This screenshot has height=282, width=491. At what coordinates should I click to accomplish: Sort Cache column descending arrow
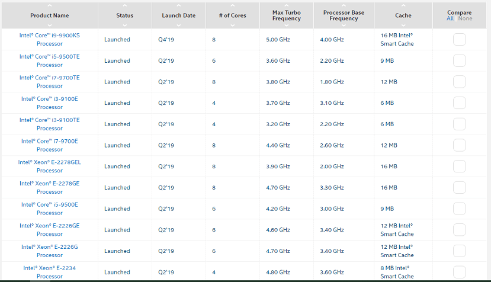[x=403, y=25]
